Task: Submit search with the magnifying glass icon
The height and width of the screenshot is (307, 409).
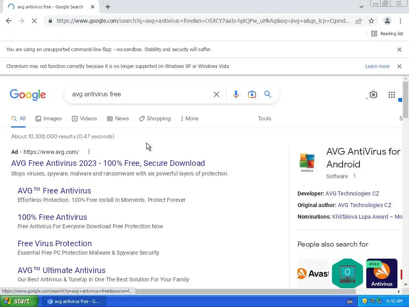Action: (x=268, y=94)
